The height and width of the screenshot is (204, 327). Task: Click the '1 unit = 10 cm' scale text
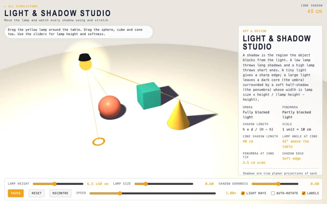(296, 129)
